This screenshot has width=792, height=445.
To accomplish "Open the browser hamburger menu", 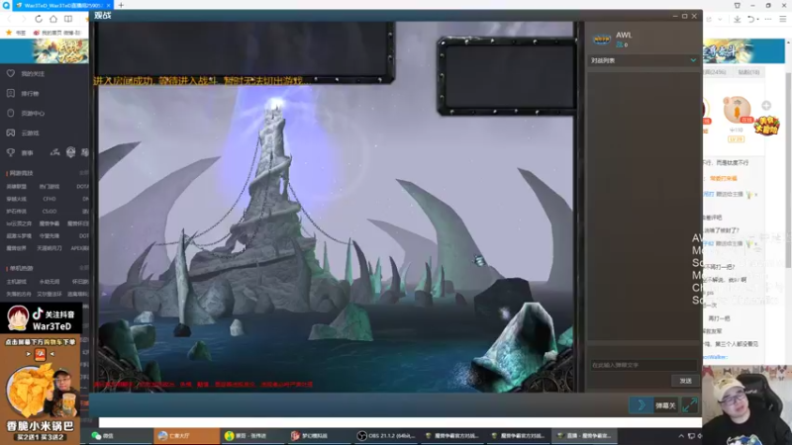I will point(782,19).
